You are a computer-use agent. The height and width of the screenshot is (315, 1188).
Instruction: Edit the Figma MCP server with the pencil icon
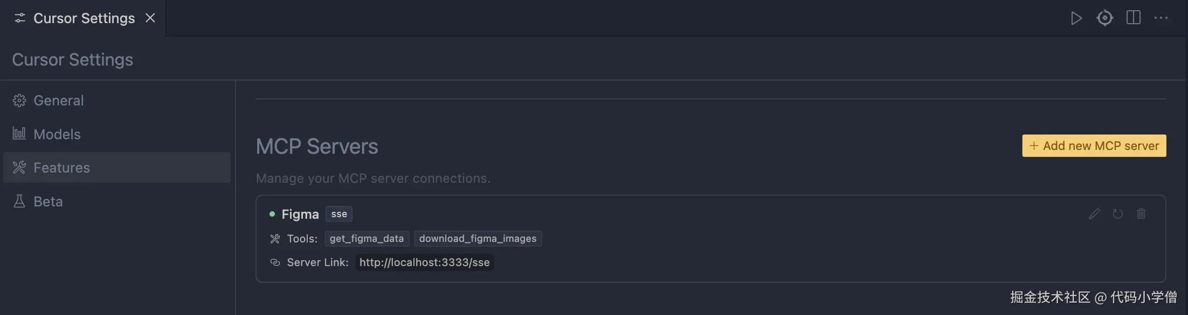[1094, 214]
